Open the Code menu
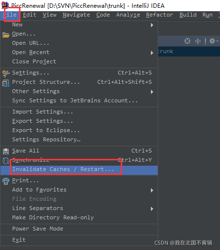The width and height of the screenshot is (220, 250). click(103, 15)
